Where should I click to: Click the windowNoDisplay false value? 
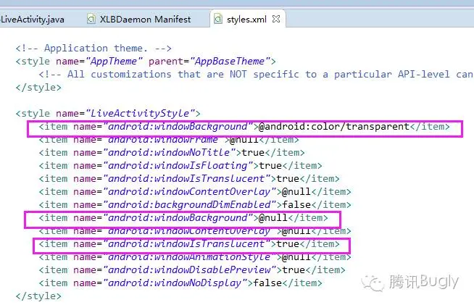click(x=267, y=283)
